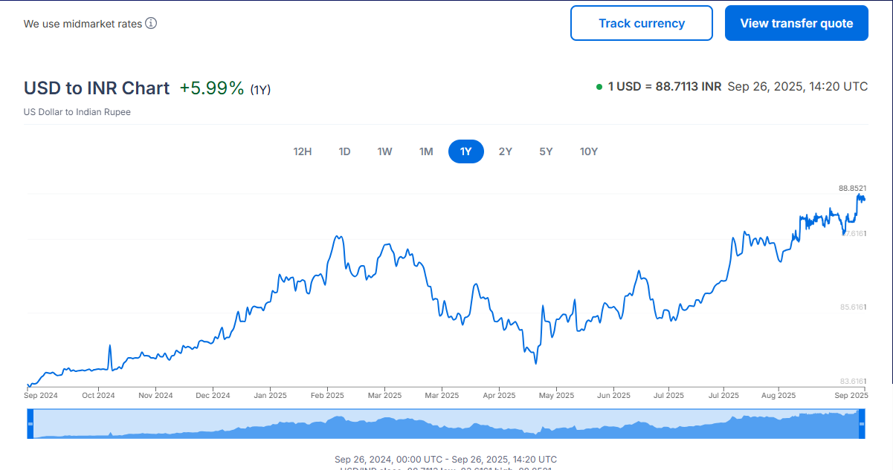The width and height of the screenshot is (893, 470).
Task: Select the active 1Y range tab
Action: (x=465, y=151)
